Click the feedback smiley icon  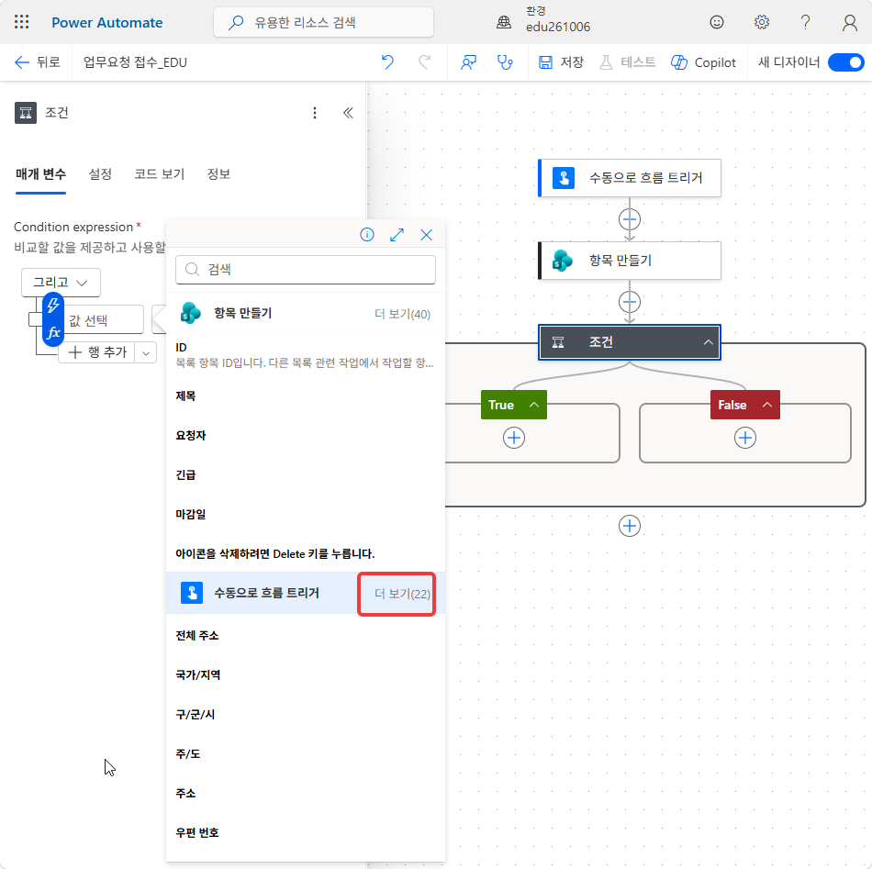[717, 22]
